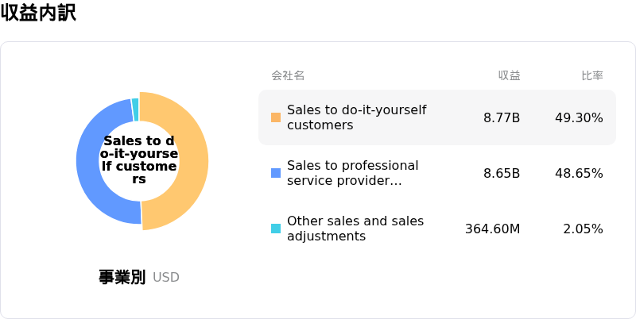Click the 8.77B revenue value
This screenshot has width=636, height=319.
point(502,117)
